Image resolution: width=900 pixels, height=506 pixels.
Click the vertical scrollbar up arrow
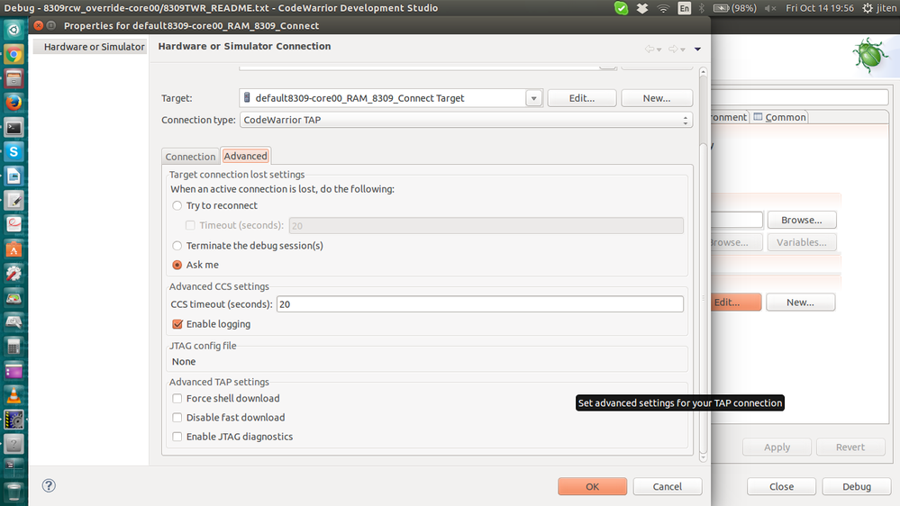click(x=703, y=72)
